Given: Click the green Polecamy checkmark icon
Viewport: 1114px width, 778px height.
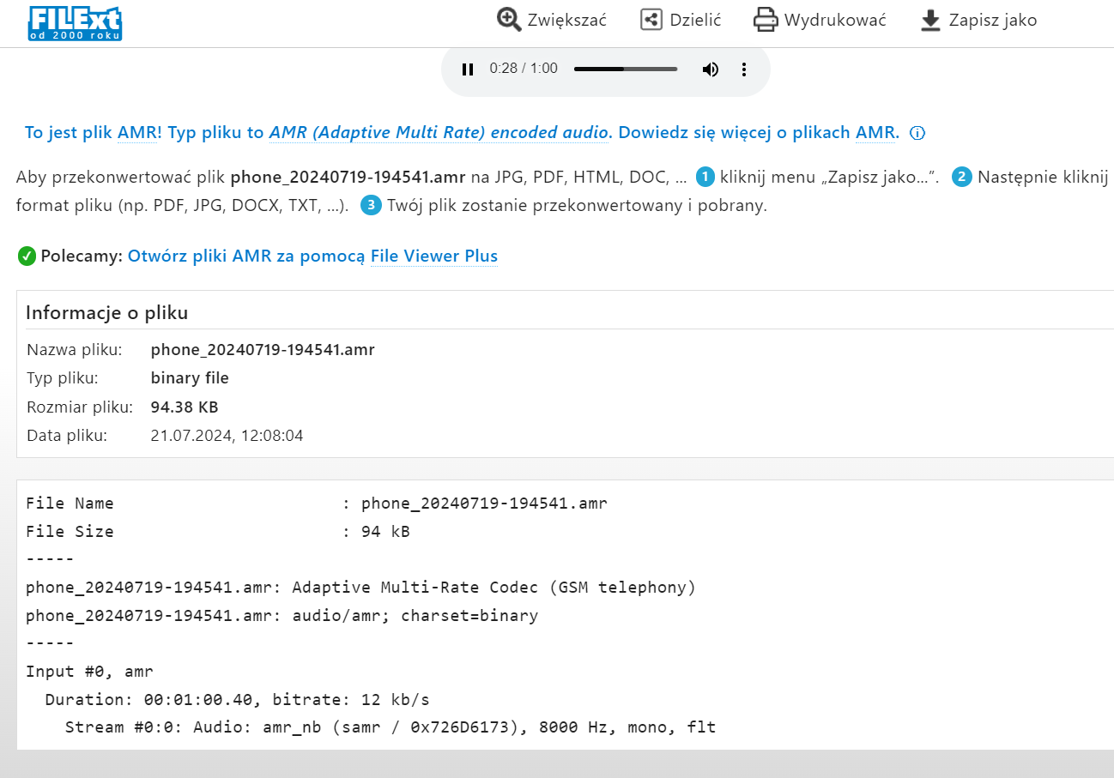Looking at the screenshot, I should pos(27,256).
